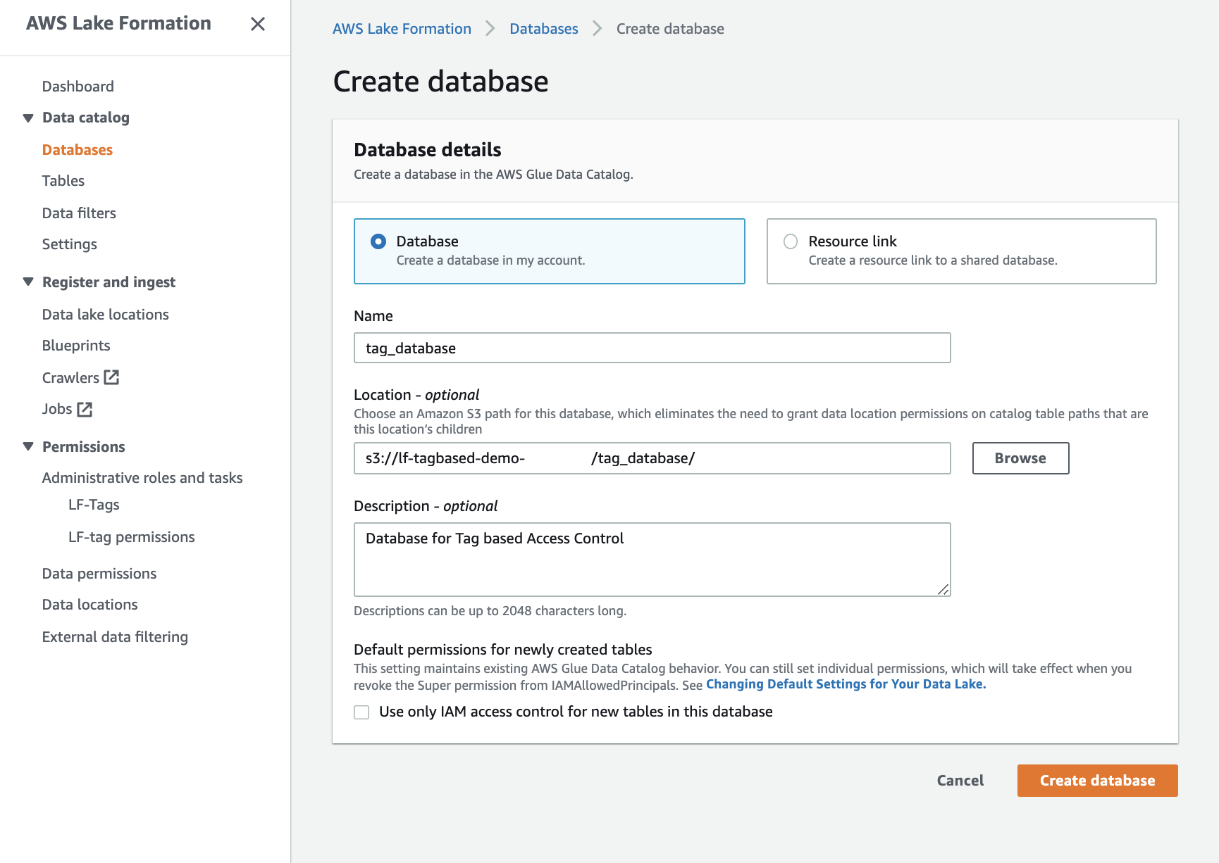Select the Database radio option
This screenshot has width=1219, height=863.
tap(378, 241)
